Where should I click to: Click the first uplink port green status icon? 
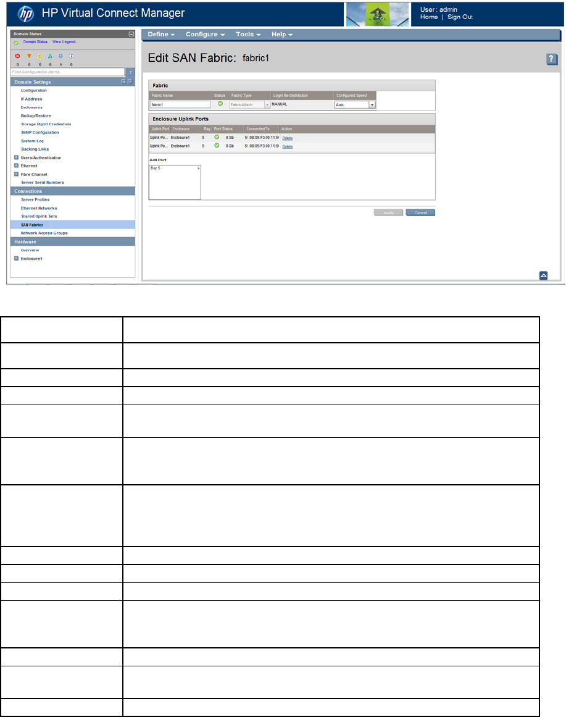pos(217,137)
